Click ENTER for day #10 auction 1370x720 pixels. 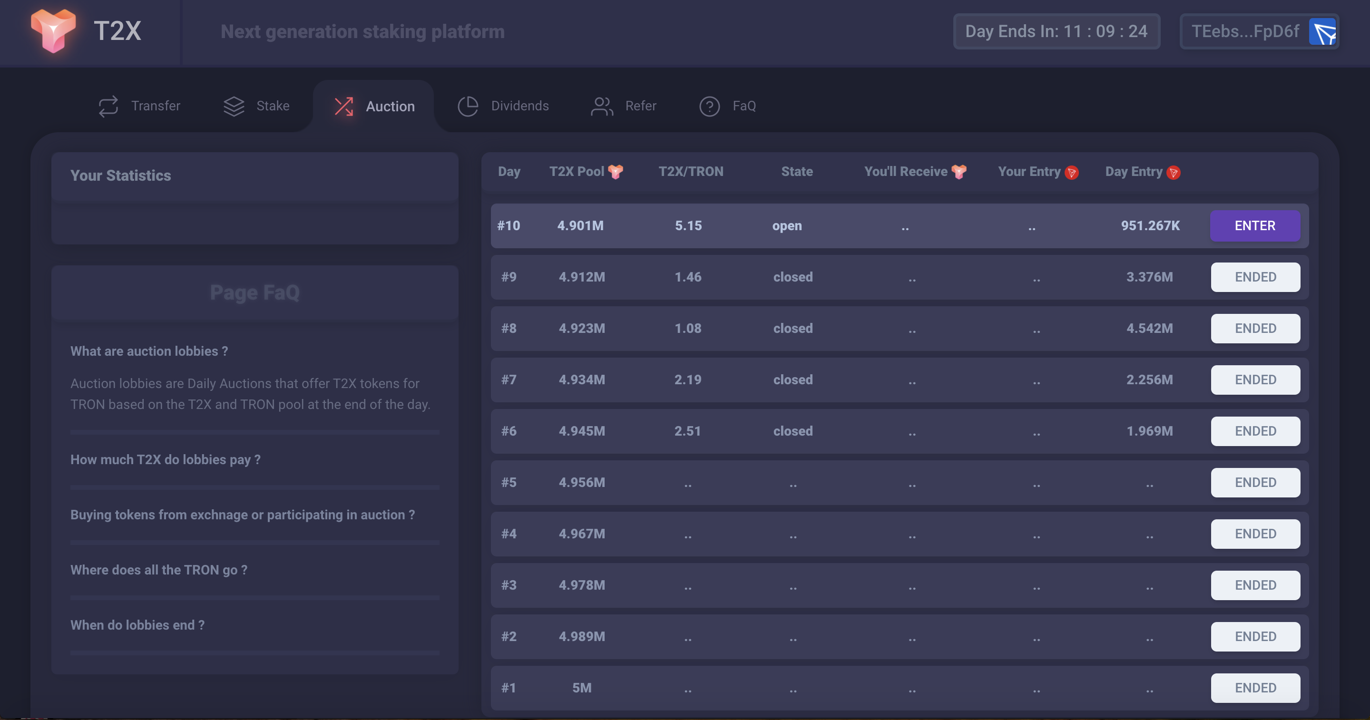(x=1255, y=225)
